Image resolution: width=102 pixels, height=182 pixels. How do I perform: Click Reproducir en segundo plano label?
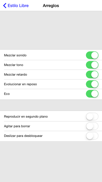click(26, 116)
